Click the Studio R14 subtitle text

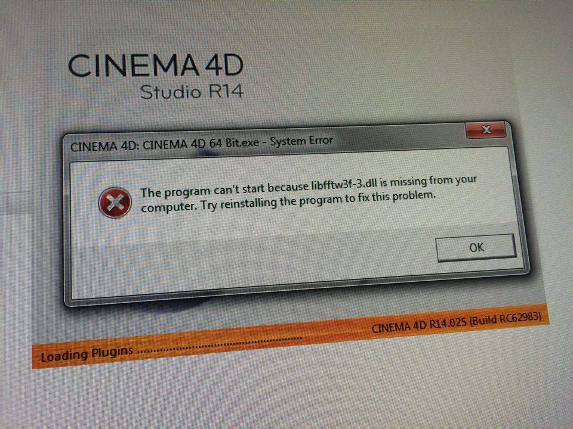click(192, 91)
